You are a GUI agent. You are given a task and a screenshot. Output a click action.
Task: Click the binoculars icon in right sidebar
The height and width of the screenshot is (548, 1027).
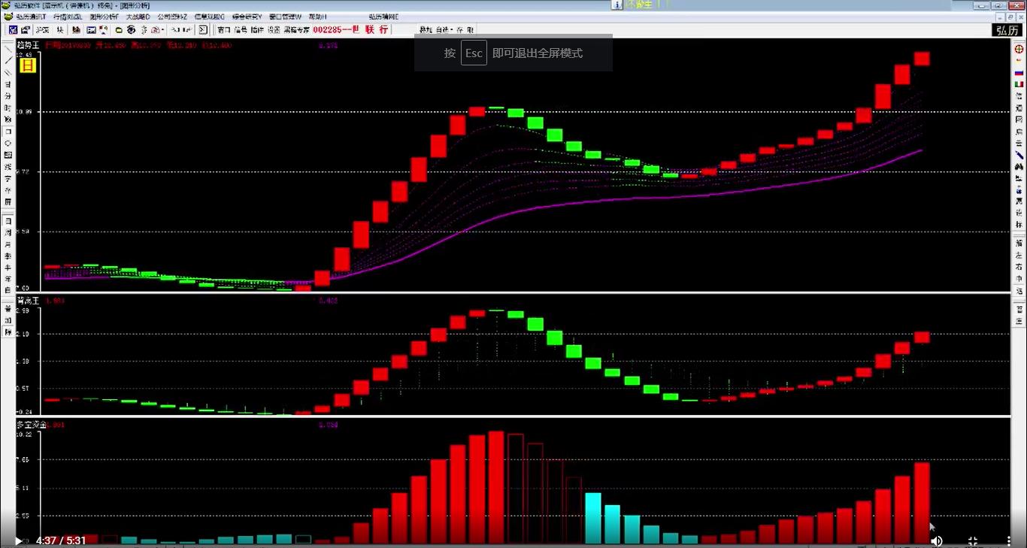click(1019, 166)
